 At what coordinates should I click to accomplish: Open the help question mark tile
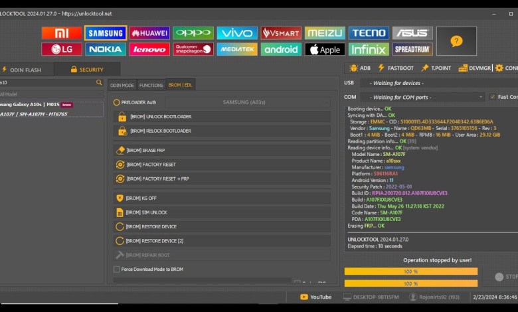[x=456, y=41]
